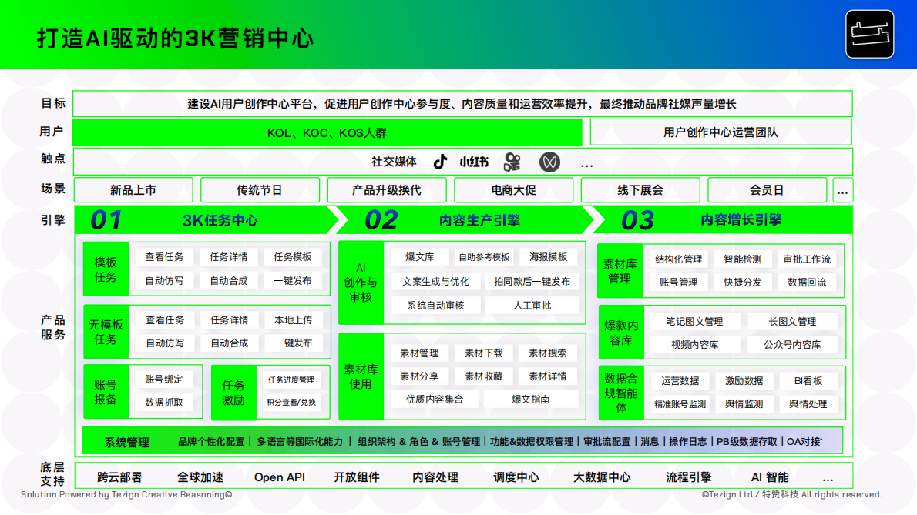Expand the arrow between 01 and 02 engines
Image resolution: width=917 pixels, height=515 pixels.
(x=337, y=220)
